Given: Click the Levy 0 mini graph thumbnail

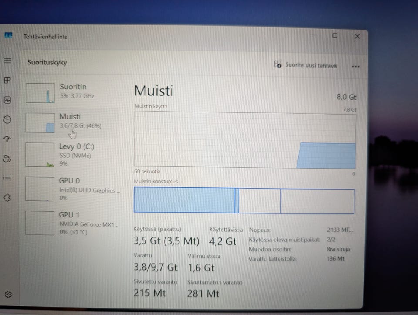Looking at the screenshot, I should tap(40, 155).
